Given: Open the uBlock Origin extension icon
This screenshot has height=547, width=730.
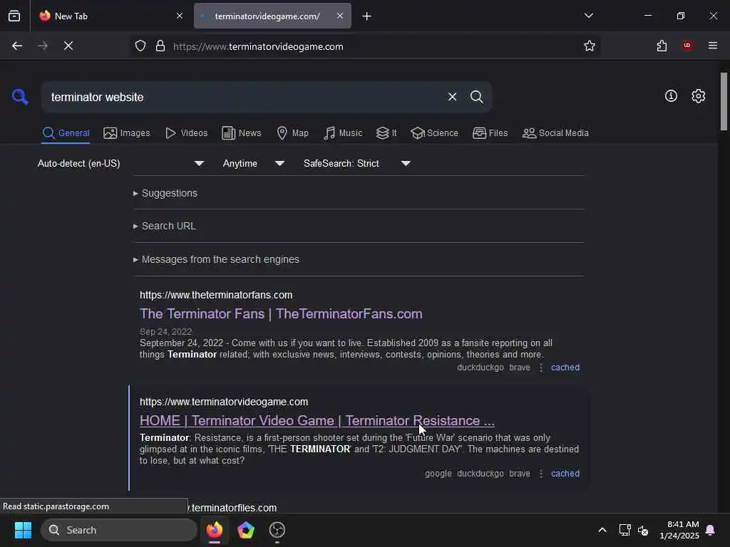Looking at the screenshot, I should point(687,46).
